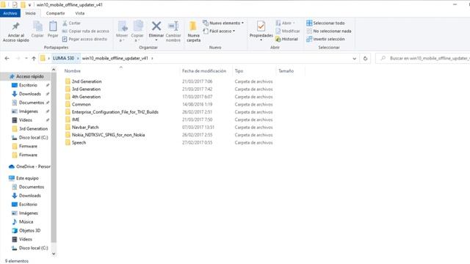Image resolution: width=470 pixels, height=264 pixels.
Task: Choose Pegar acceso directo
Action: tap(85, 39)
